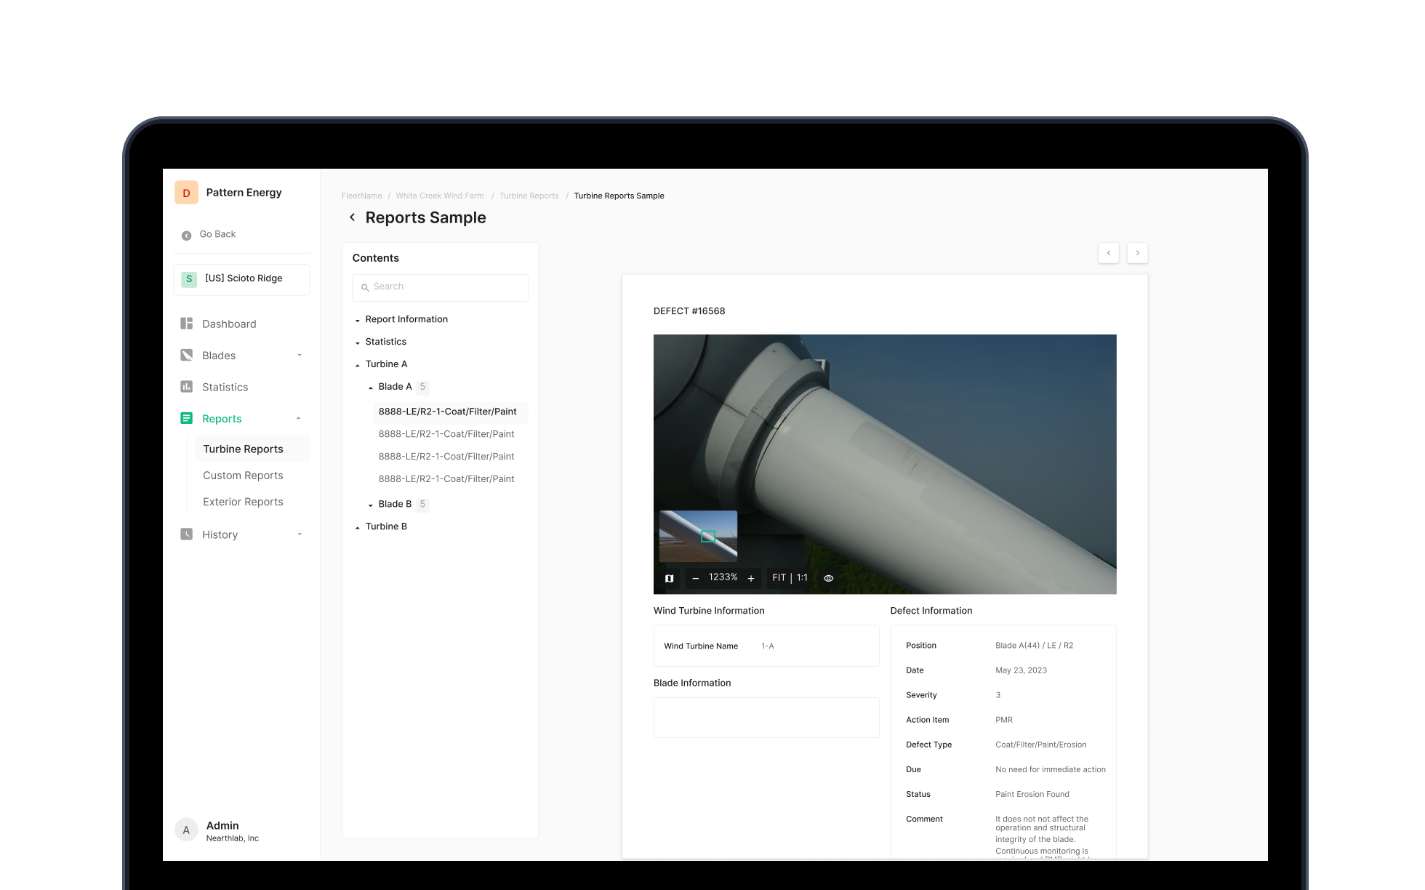Toggle defect overlay with the eye icon

tap(828, 577)
